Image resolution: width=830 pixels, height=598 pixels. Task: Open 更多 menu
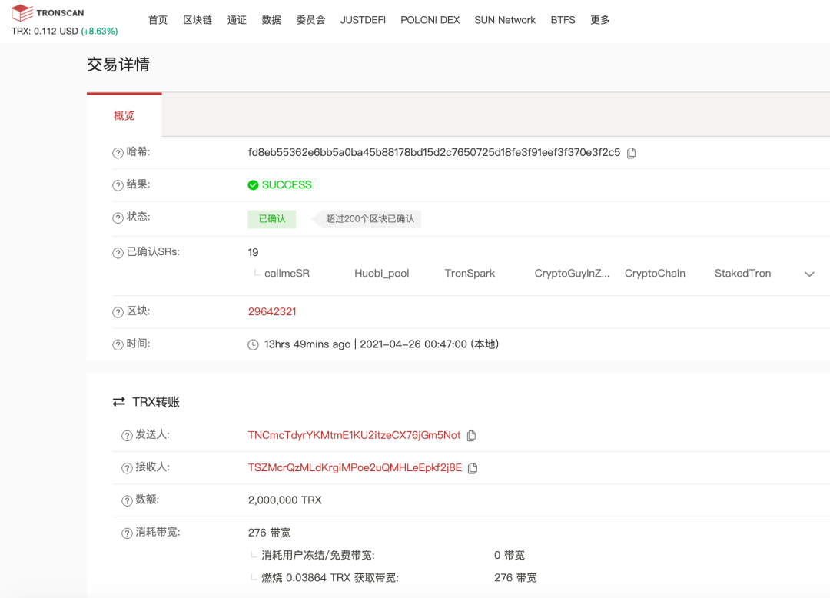599,20
